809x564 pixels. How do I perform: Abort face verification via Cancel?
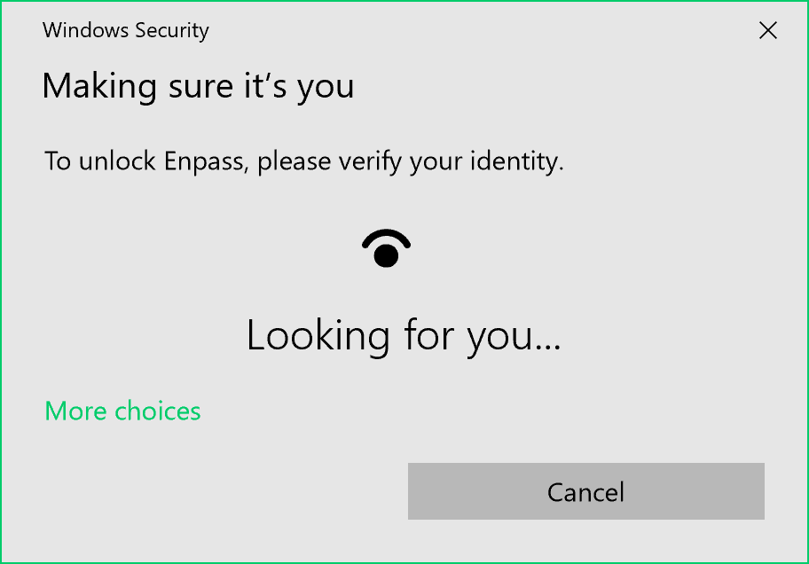585,491
